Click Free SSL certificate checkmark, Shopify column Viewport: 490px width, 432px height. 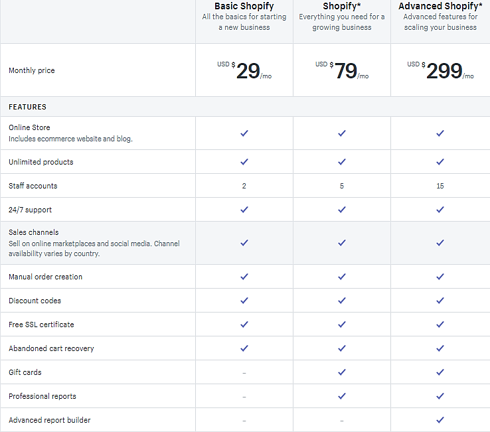342,324
